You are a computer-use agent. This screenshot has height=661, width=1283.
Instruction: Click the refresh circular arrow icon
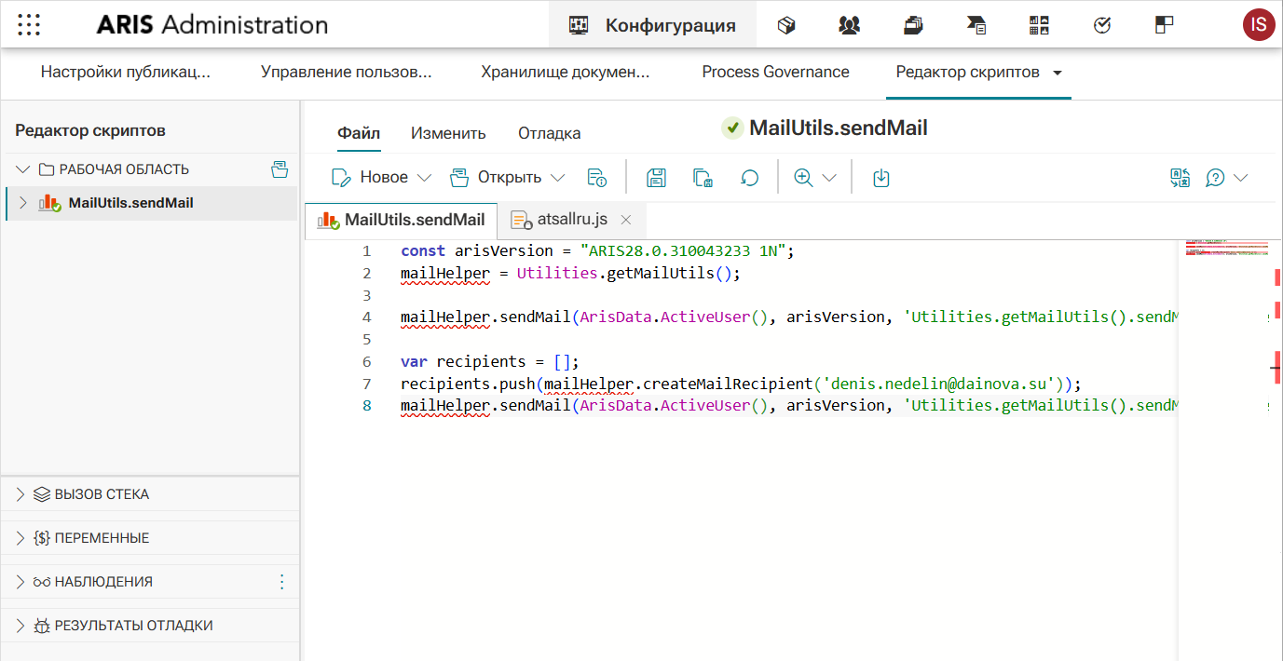[x=749, y=177]
